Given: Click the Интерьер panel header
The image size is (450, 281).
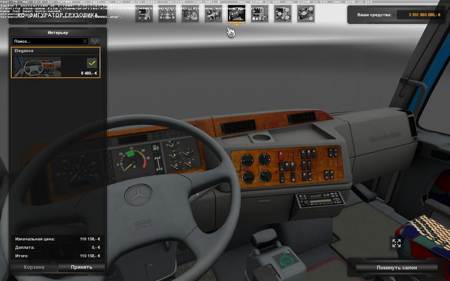Looking at the screenshot, I should 58,32.
